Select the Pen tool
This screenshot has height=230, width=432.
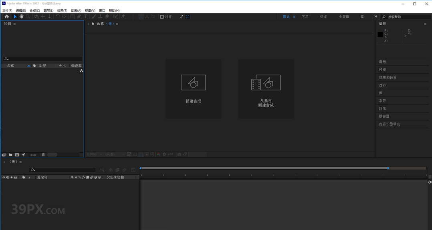coord(79,16)
